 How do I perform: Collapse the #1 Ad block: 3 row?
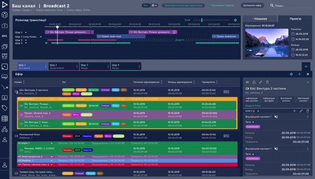coord(52,99)
